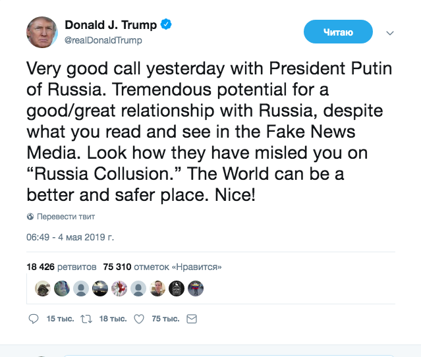Click the globe icon beside Перевести твит
Screen dimensions: 421x357
point(30,217)
